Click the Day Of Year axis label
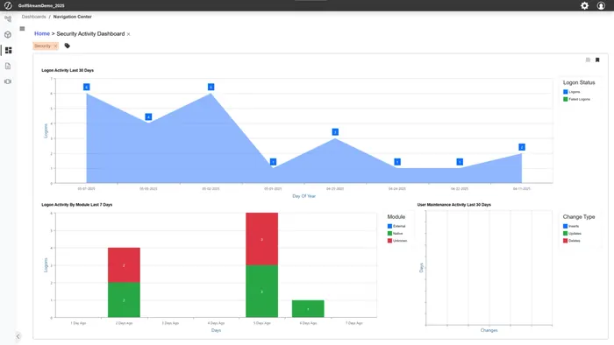Screen dimensions: 614x345 tap(303, 196)
